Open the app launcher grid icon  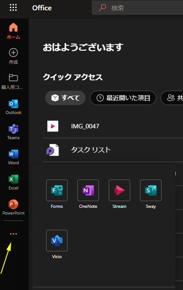click(13, 8)
